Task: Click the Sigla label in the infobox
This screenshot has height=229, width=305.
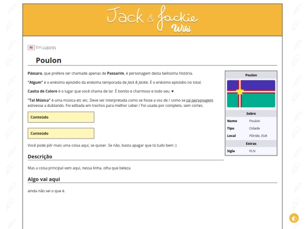Action: point(230,151)
